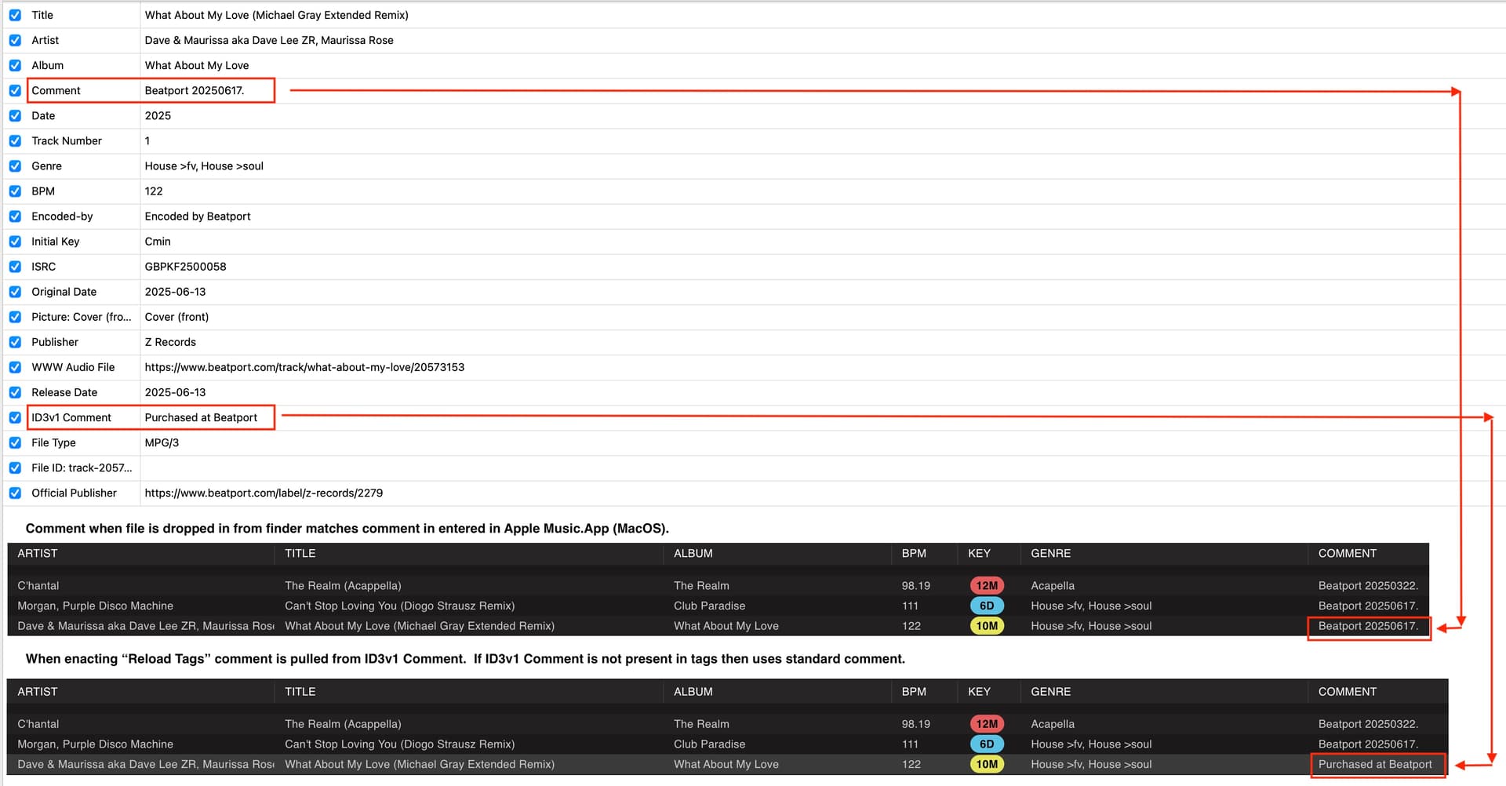Select the Artist value field

click(x=269, y=40)
